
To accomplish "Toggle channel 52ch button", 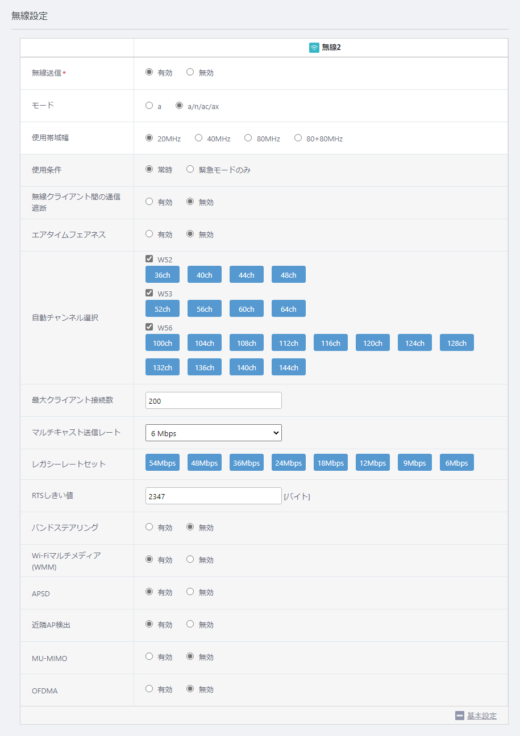I will tap(163, 308).
